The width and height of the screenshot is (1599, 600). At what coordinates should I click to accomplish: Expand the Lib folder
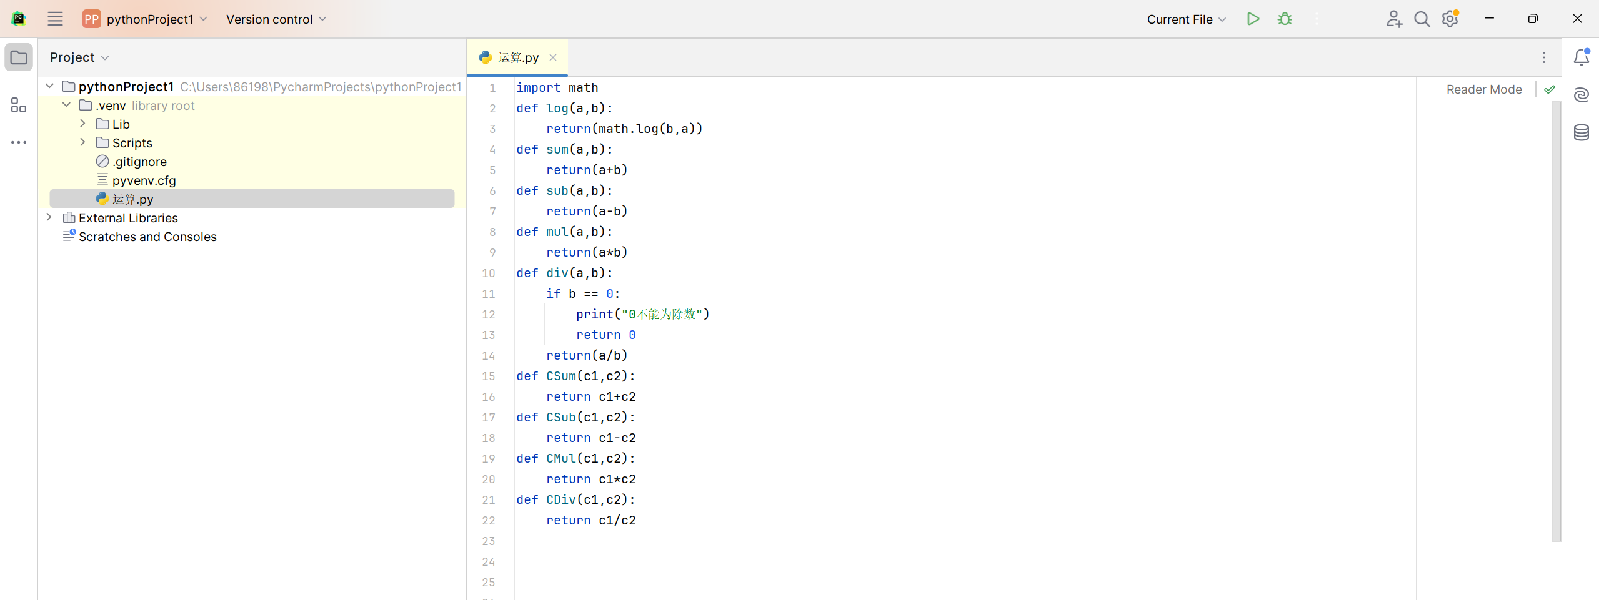click(x=82, y=124)
